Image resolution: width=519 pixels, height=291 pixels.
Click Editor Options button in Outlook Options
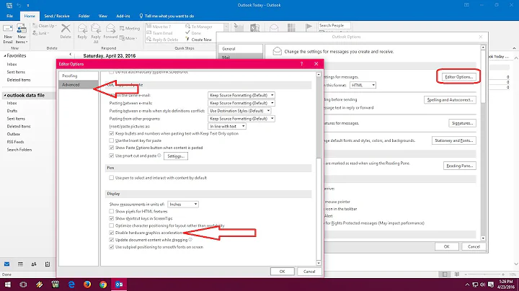(458, 77)
